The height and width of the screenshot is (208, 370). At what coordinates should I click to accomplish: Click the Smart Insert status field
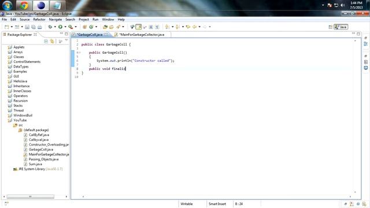[x=217, y=204]
